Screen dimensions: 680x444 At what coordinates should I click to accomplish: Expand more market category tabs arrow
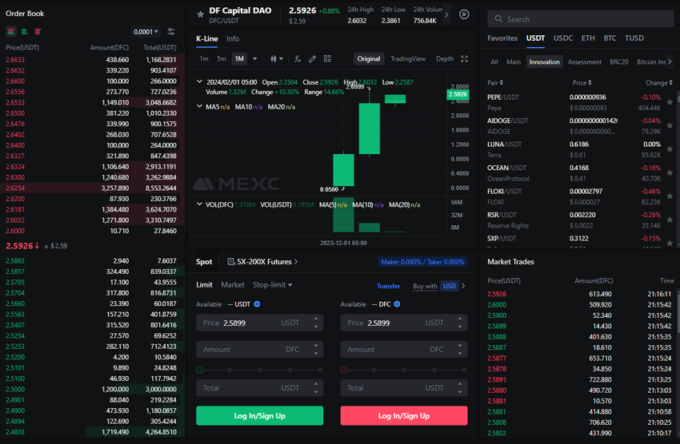670,61
